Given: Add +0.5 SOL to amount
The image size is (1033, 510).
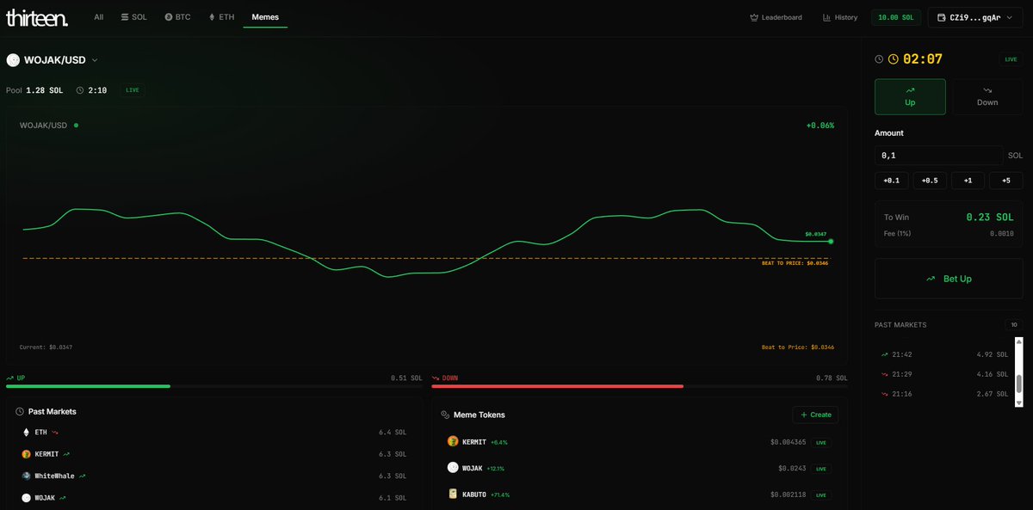Looking at the screenshot, I should (x=930, y=181).
